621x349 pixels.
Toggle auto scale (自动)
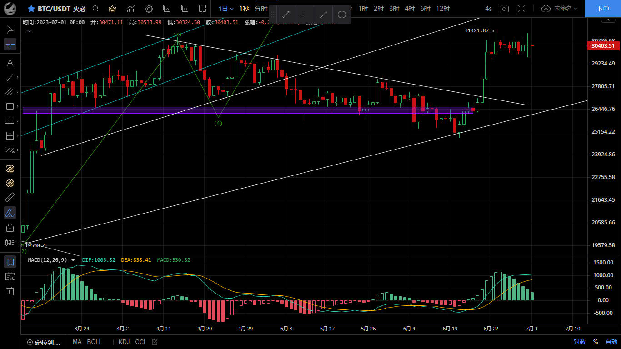pos(611,342)
